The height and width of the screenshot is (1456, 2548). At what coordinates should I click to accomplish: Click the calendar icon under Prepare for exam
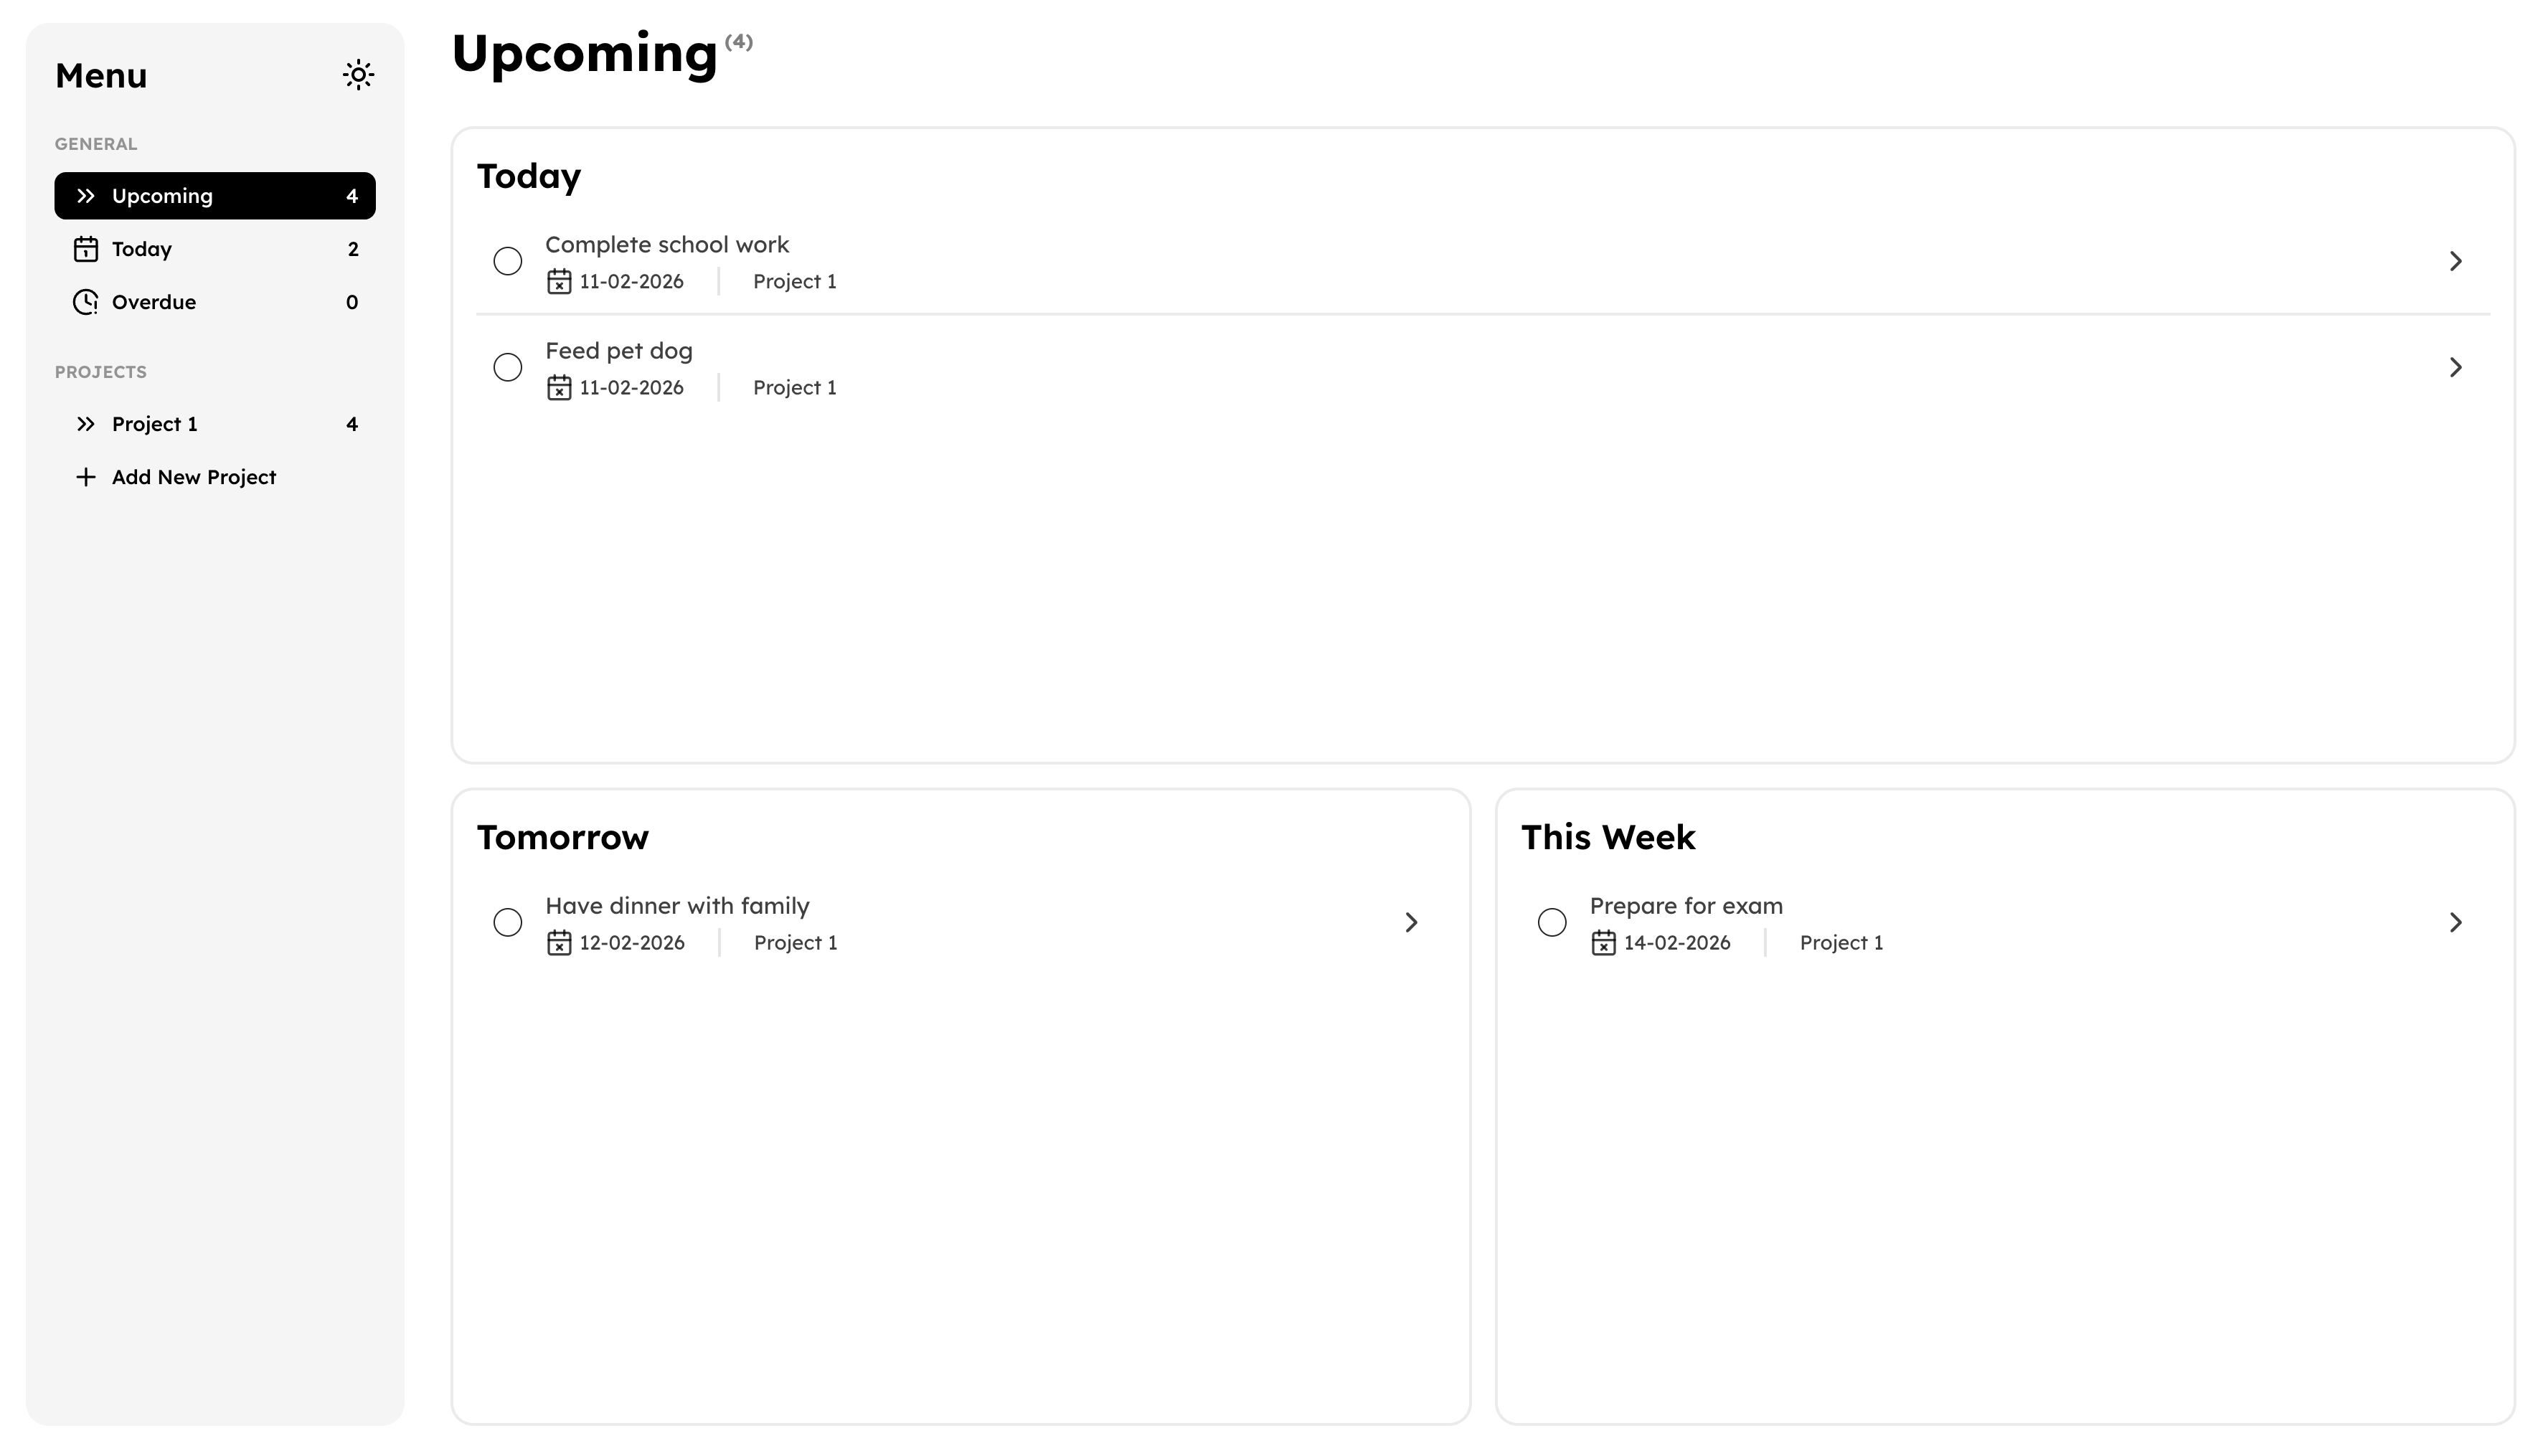tap(1603, 943)
